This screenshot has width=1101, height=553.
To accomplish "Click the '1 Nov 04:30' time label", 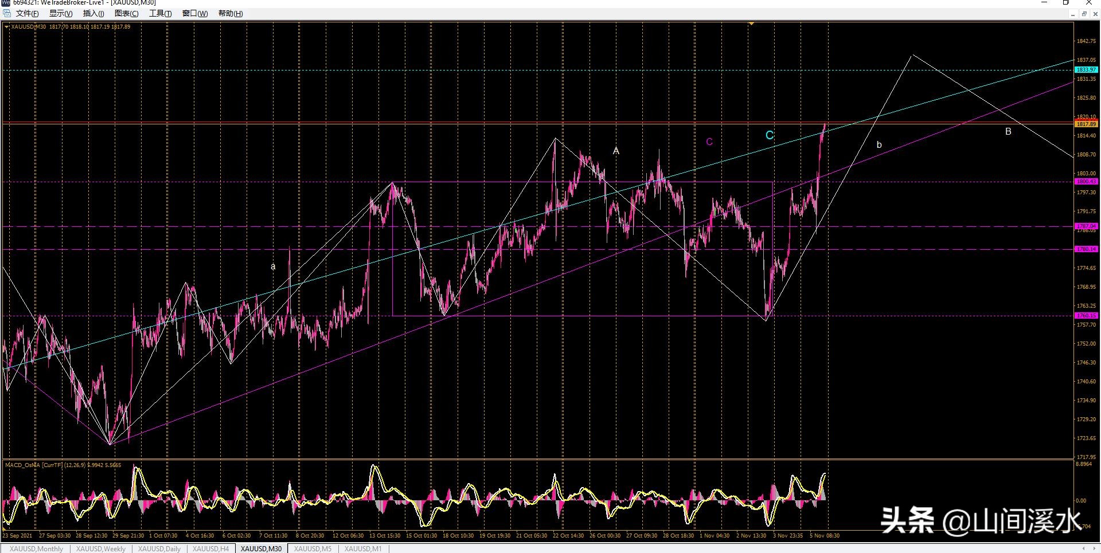I will (715, 536).
